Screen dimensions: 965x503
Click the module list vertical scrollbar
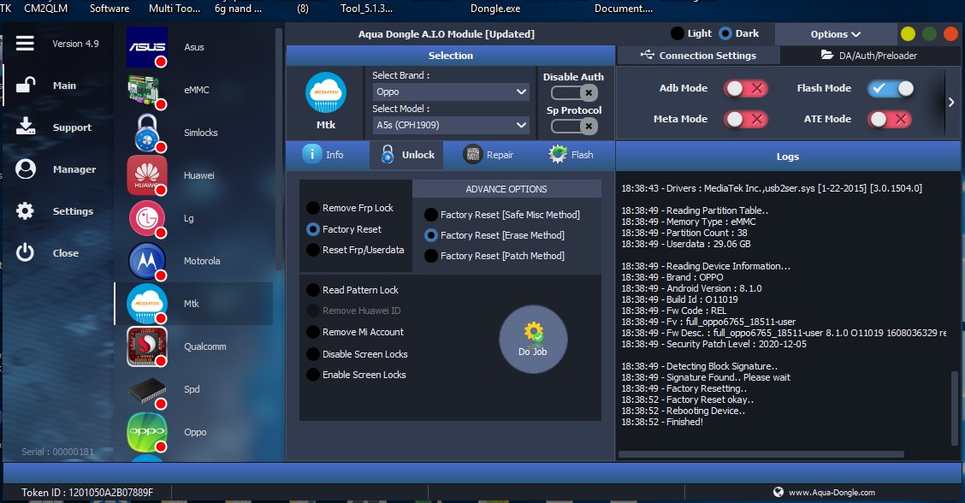(279, 148)
